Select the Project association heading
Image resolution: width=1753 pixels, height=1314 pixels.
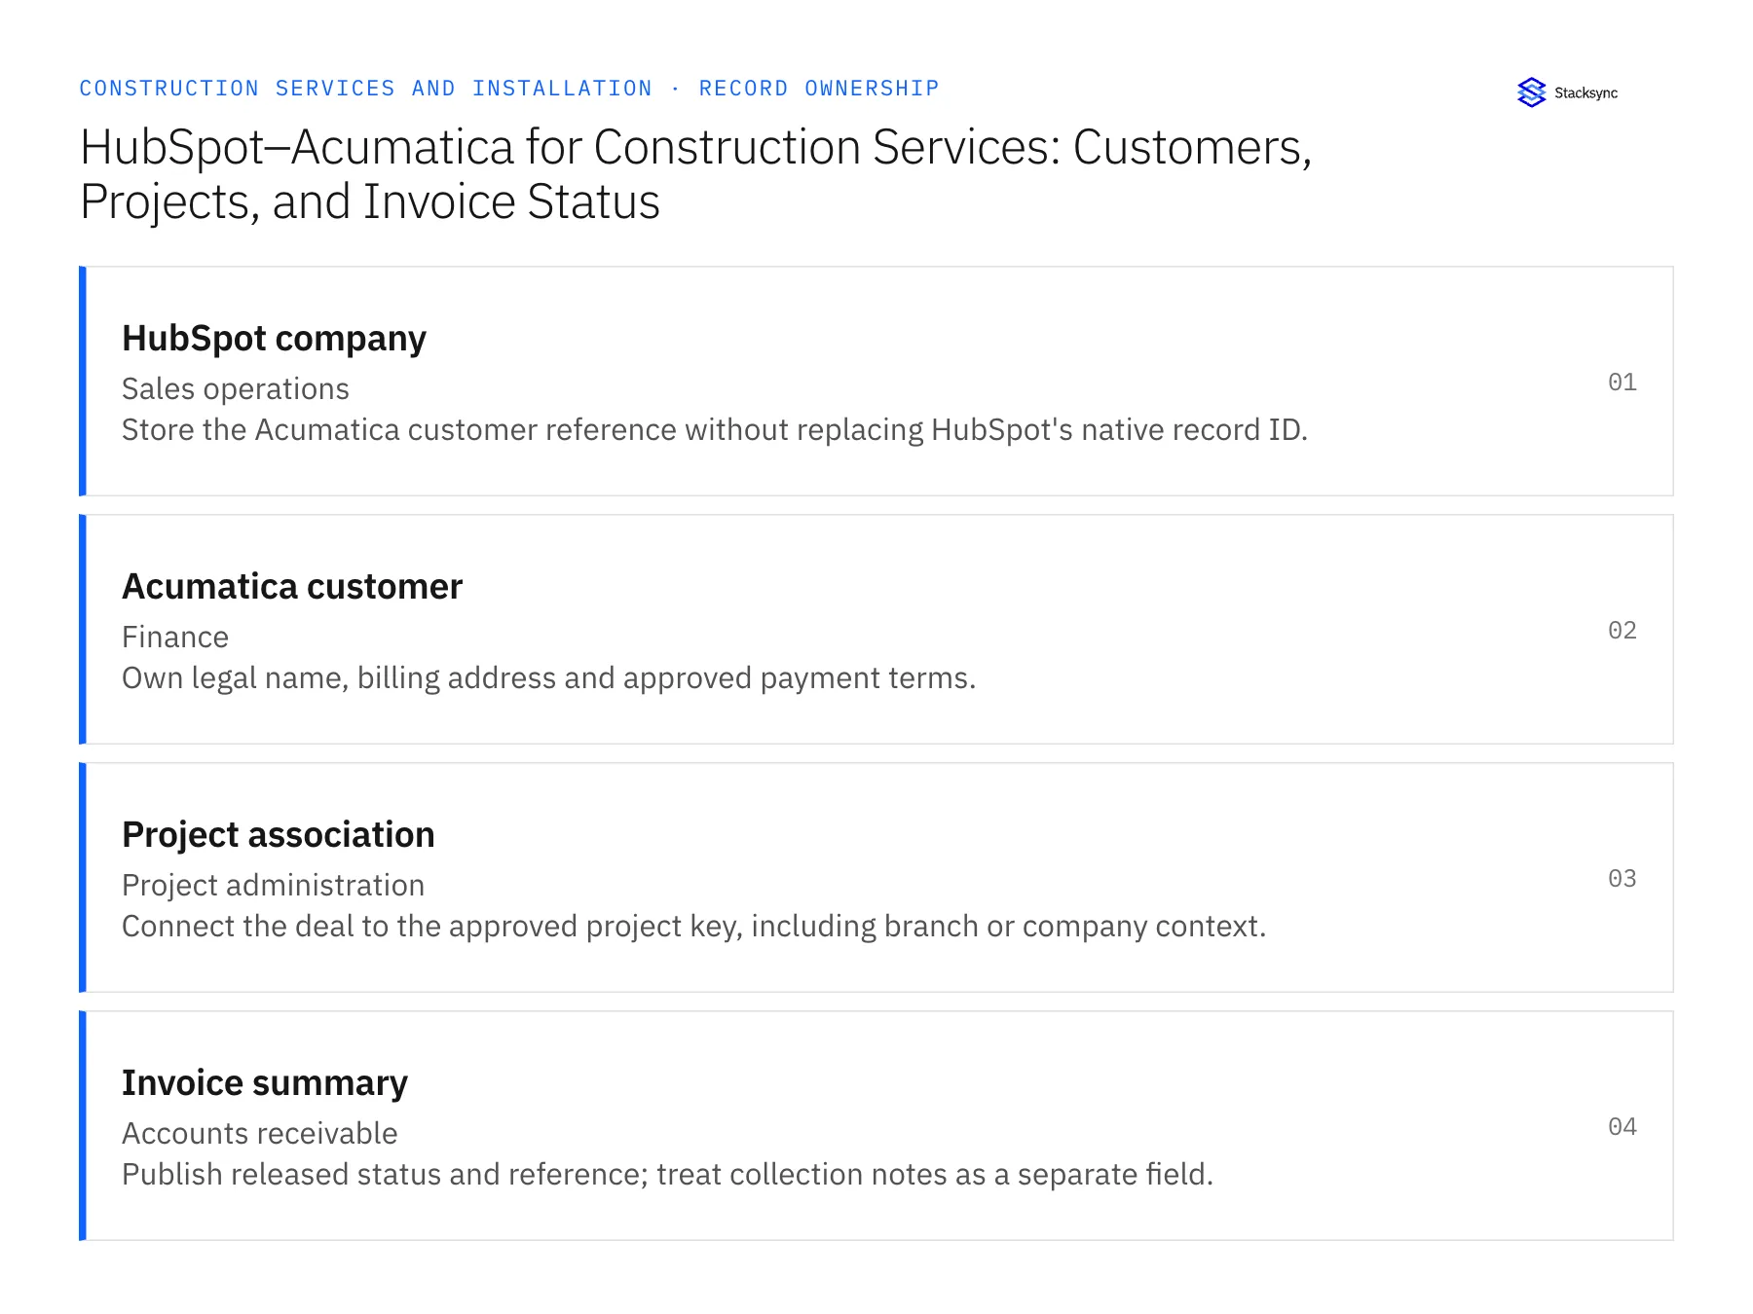click(278, 835)
